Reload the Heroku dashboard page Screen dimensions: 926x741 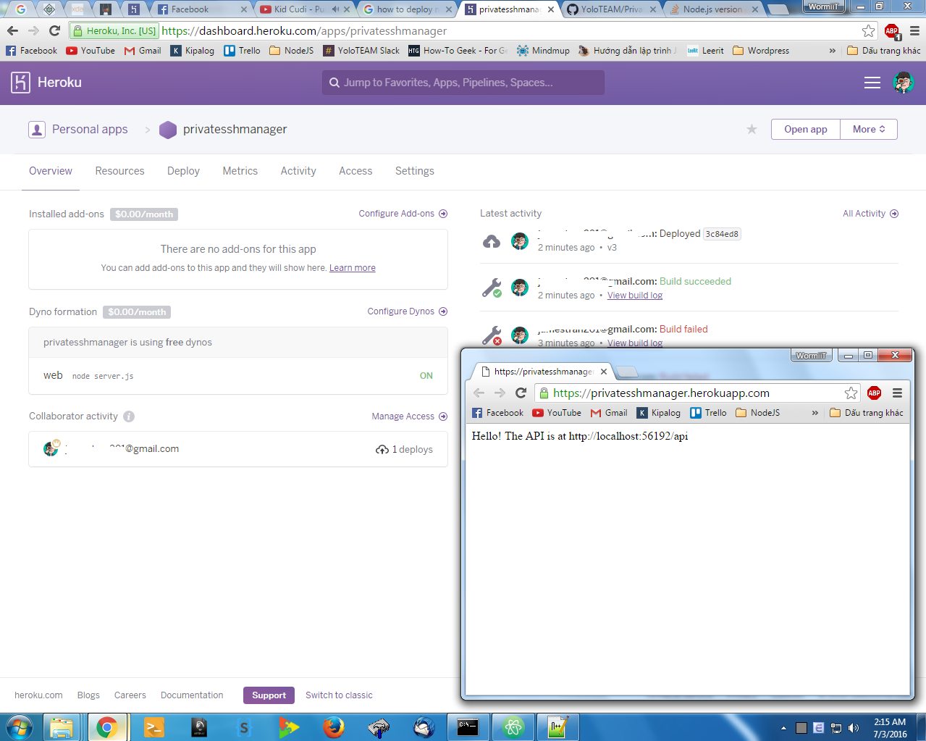pos(54,31)
